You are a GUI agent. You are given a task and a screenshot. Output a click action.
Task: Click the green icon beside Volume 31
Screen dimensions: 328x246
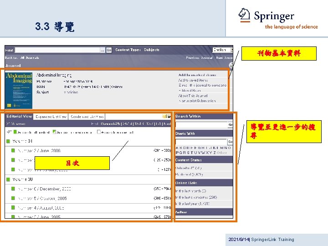(x=8, y=141)
